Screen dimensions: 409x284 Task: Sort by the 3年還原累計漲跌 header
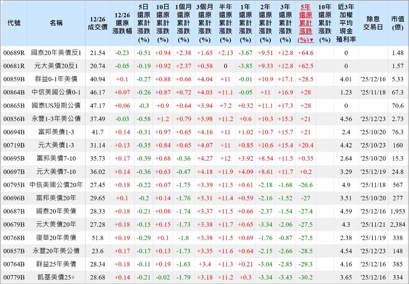pos(285,23)
